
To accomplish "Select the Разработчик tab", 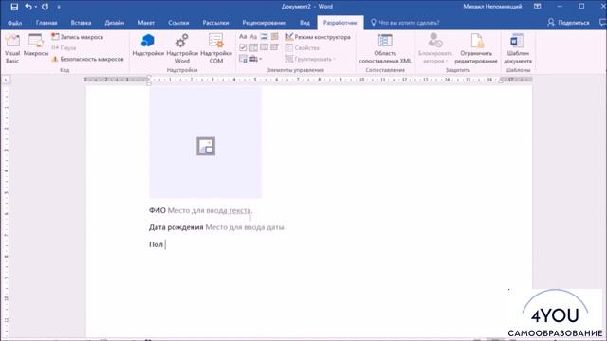I will point(340,23).
